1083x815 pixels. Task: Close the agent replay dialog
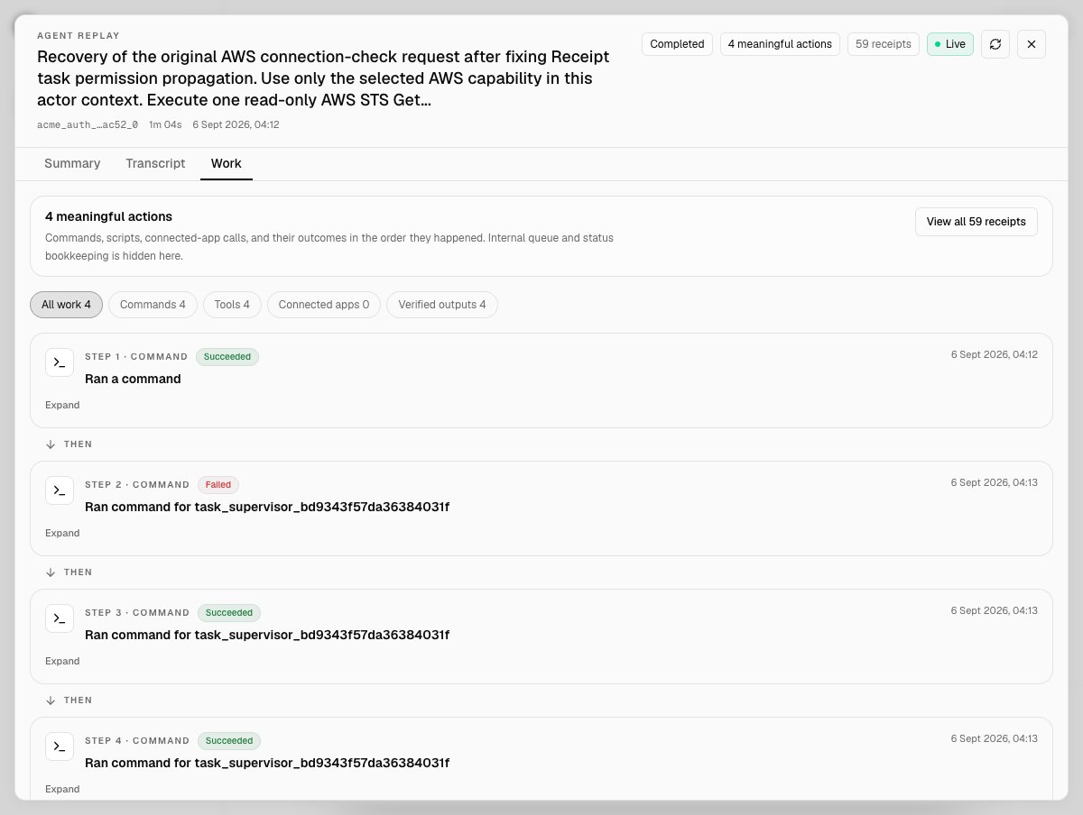[x=1032, y=44]
